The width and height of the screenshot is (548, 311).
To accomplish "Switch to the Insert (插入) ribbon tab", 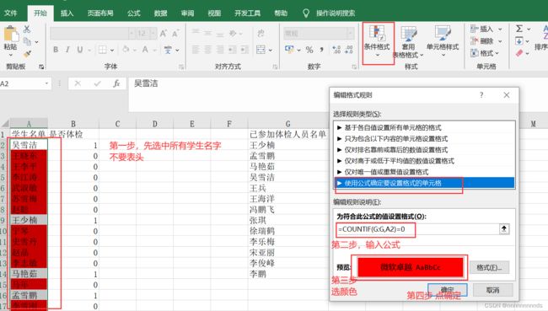I will tap(67, 13).
